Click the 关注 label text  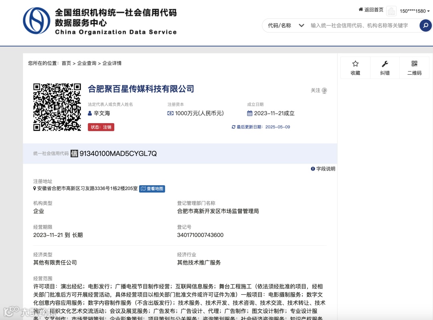point(316,90)
